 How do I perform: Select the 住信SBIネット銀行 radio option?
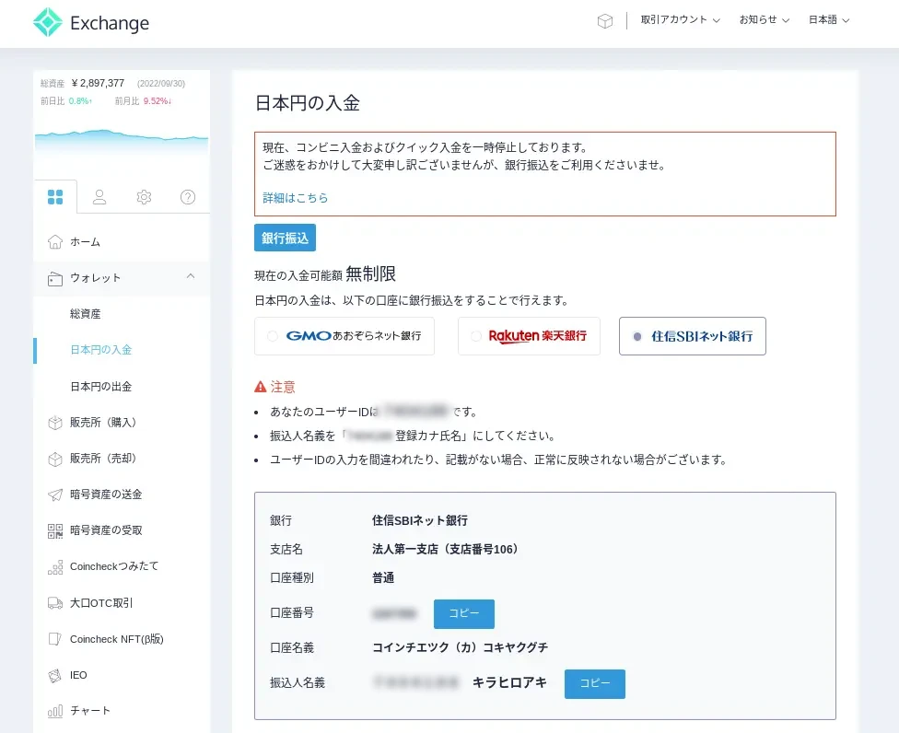tap(637, 336)
